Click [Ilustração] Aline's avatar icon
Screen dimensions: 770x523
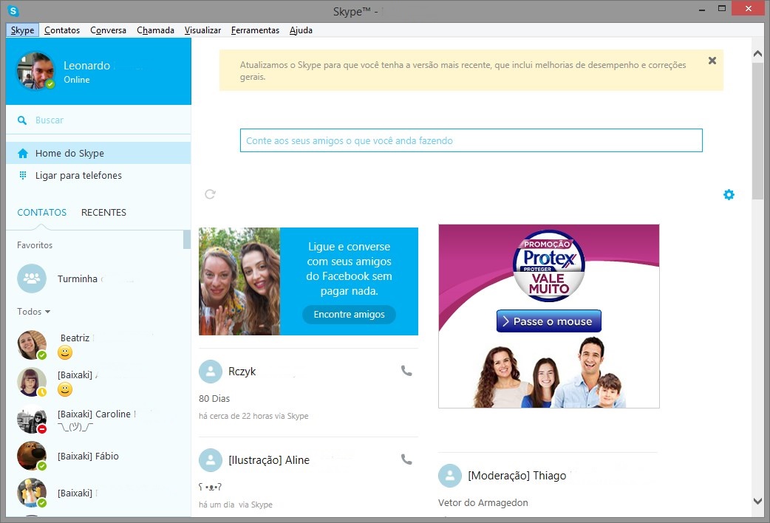click(211, 460)
